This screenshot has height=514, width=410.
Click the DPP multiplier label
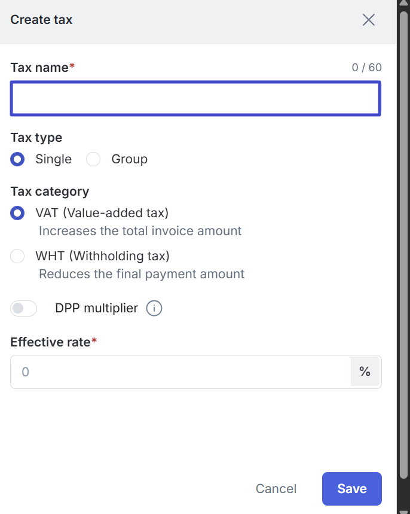coord(97,309)
